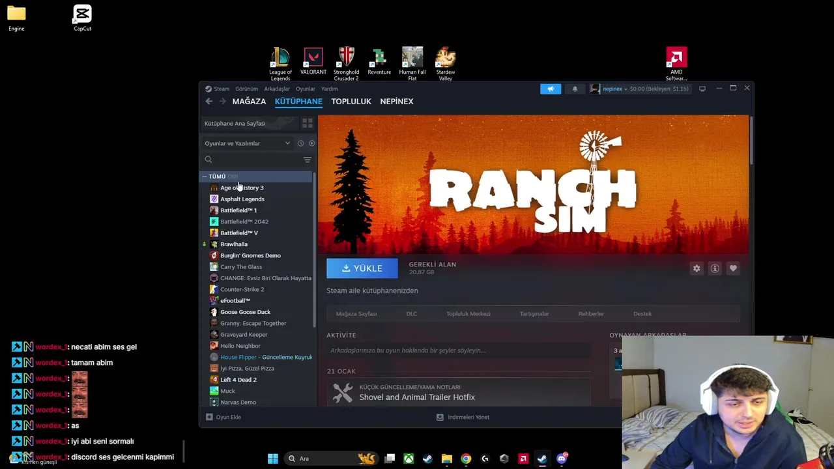The height and width of the screenshot is (469, 834).
Task: Open the Engine folder on desktop
Action: tap(16, 18)
